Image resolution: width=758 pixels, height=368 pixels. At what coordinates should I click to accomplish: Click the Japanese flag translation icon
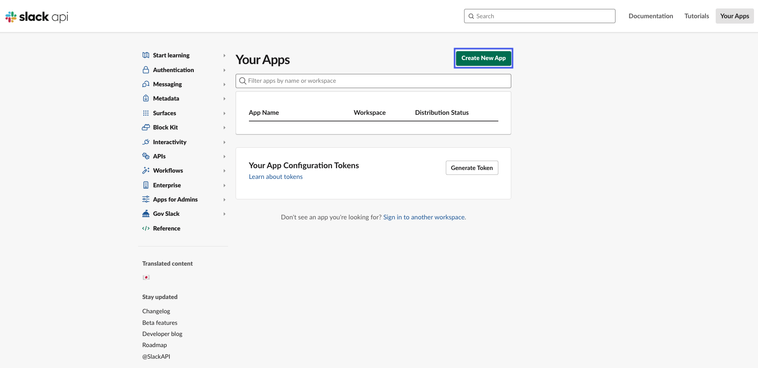(x=146, y=277)
